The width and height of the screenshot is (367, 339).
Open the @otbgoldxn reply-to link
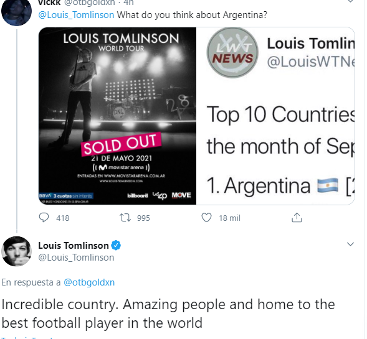click(89, 282)
